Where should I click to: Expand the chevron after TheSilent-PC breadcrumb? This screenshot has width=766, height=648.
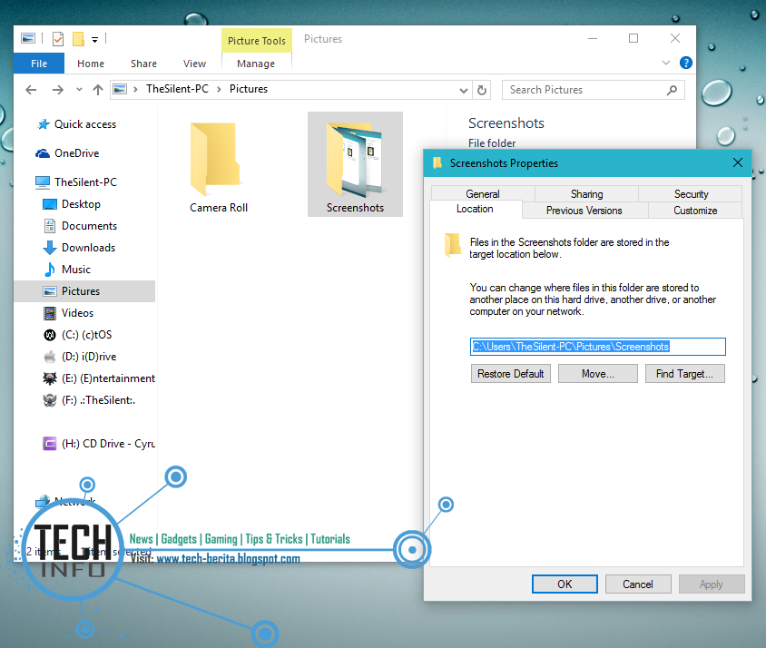(219, 90)
